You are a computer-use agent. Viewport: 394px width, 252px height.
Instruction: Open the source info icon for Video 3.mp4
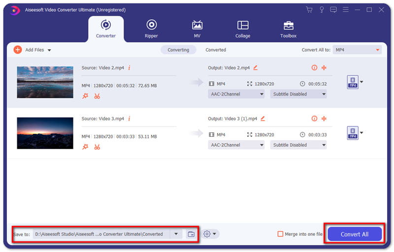point(129,119)
